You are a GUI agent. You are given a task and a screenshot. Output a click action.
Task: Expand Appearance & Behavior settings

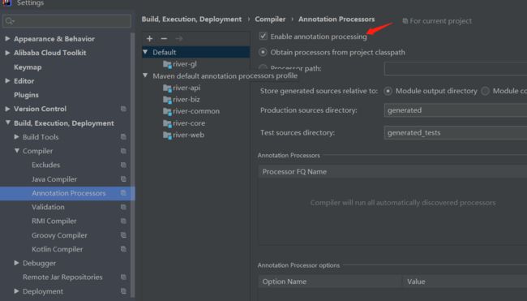point(7,39)
